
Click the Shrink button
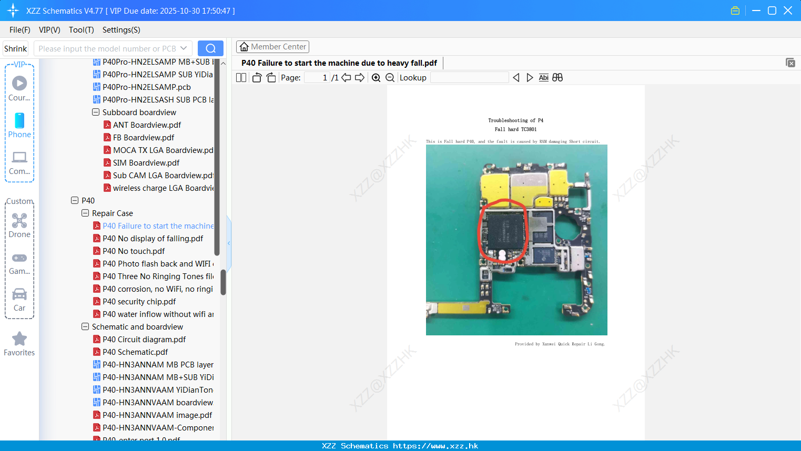[15, 48]
